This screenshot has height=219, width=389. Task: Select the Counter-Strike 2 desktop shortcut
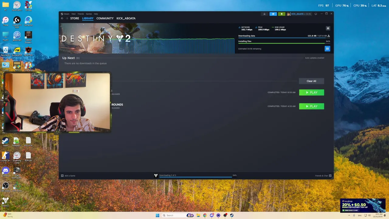[x=5, y=158]
